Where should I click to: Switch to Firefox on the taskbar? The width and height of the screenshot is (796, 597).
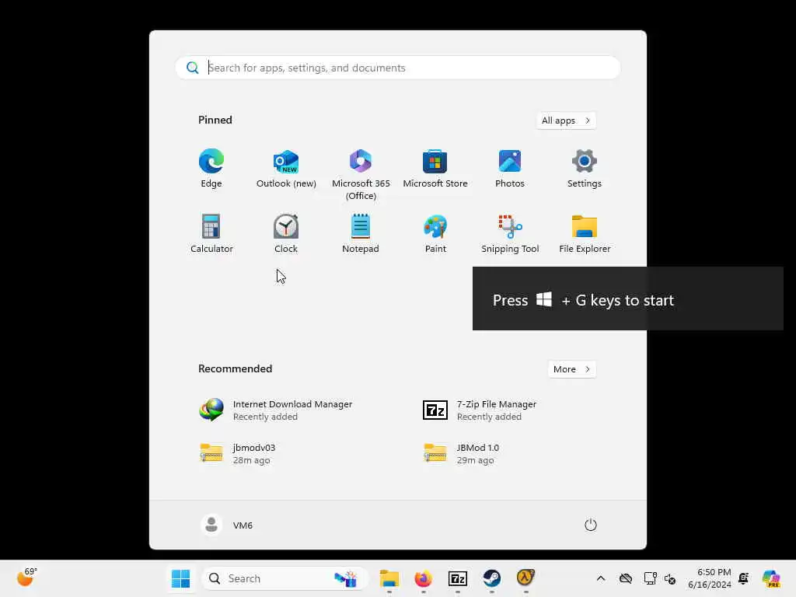[x=424, y=578]
